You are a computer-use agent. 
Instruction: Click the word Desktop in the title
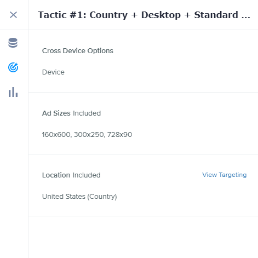click(161, 15)
